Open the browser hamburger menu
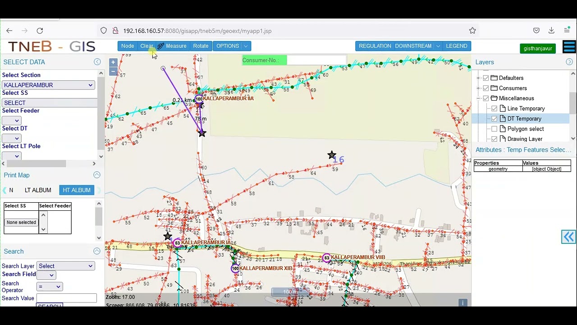Image resolution: width=577 pixels, height=325 pixels. tap(567, 31)
